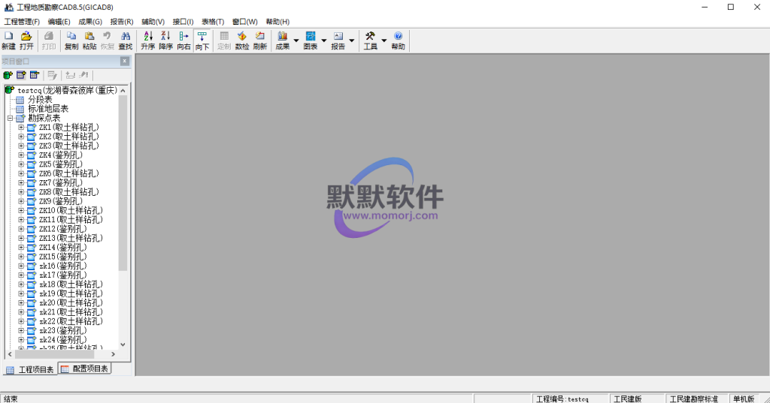This screenshot has height=403, width=770.
Task: Open the 成果 toolbar dropdown arrow
Action: 296,41
